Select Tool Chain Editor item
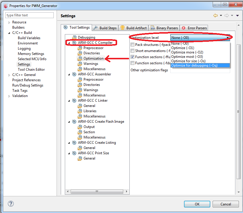Screen dimensions: 243x213 (31, 70)
